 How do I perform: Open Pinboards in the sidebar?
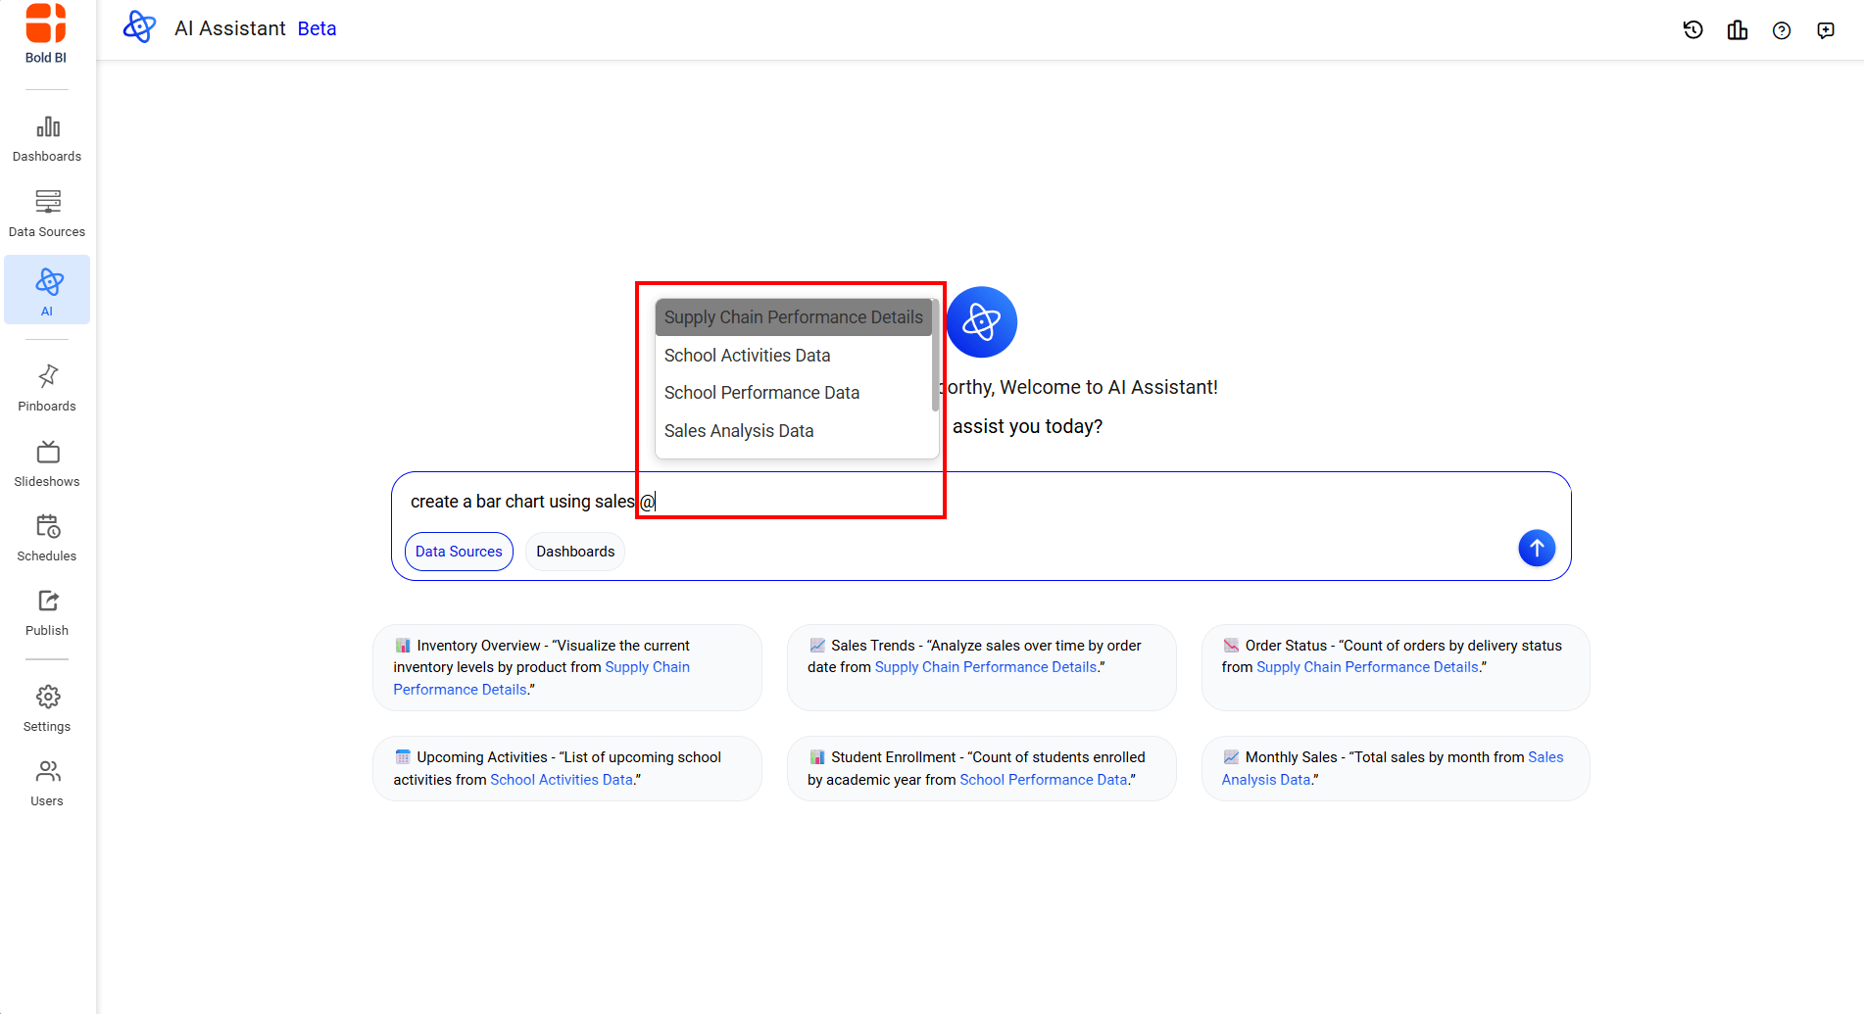click(47, 388)
